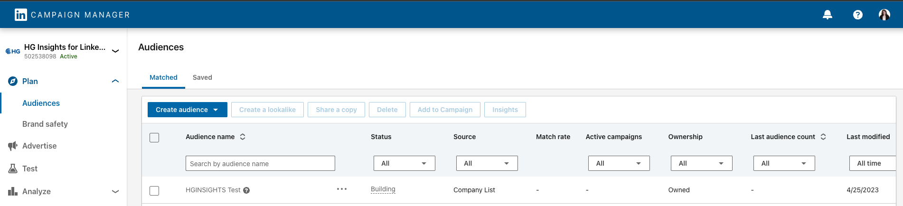Open the three-dot menu for HGINSIGHTS Test
This screenshot has width=903, height=206.
point(342,189)
